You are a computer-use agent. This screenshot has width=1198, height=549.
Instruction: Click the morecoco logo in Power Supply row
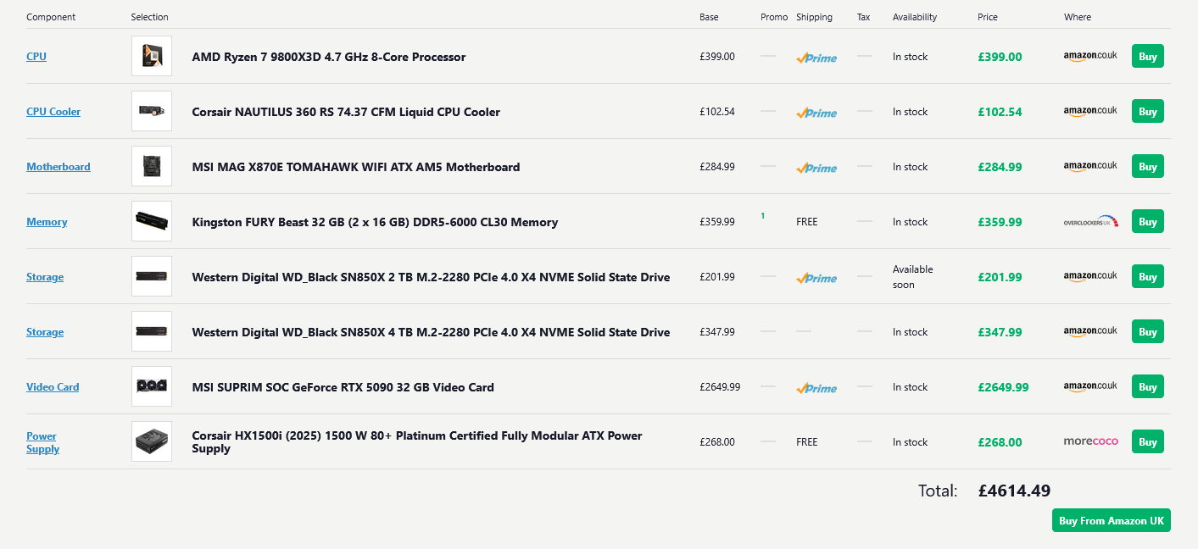pyautogui.click(x=1091, y=441)
